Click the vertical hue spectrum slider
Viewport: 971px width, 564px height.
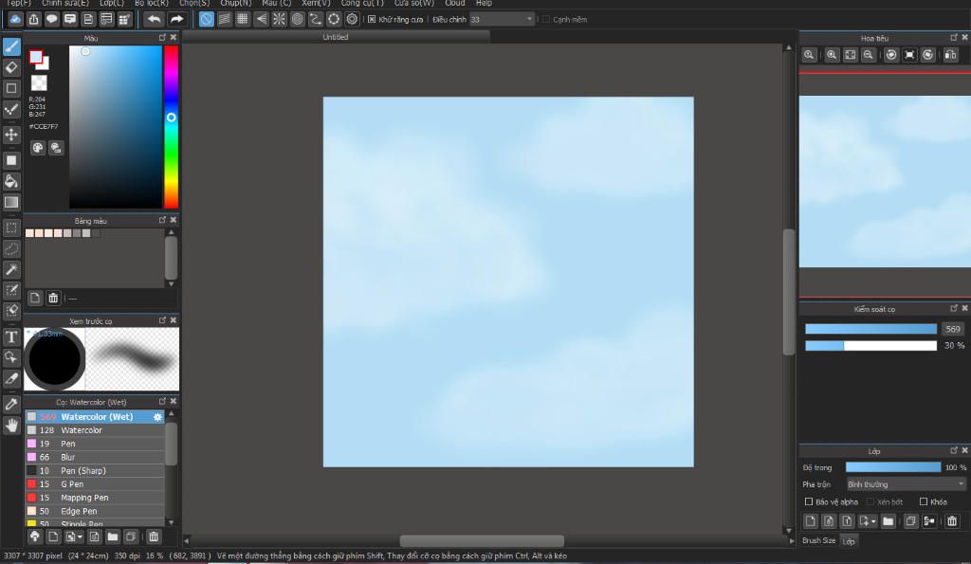click(171, 127)
